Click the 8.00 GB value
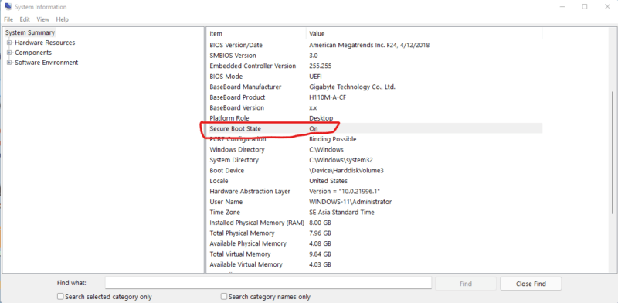Viewport: 618px width, 303px height. pyautogui.click(x=320, y=223)
